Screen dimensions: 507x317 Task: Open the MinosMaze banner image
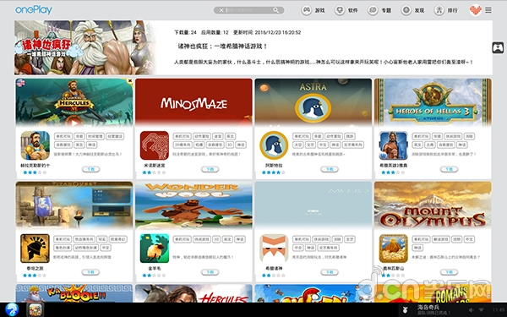[x=194, y=102]
